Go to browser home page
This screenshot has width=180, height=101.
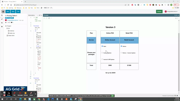coord(11,5)
